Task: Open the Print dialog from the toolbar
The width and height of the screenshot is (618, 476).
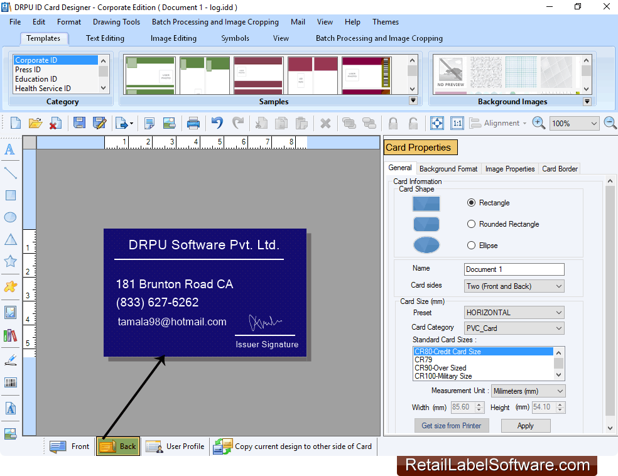Action: coord(193,123)
